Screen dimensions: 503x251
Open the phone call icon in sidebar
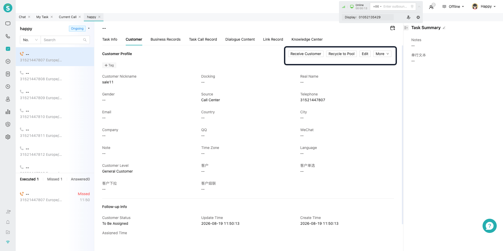click(8, 36)
